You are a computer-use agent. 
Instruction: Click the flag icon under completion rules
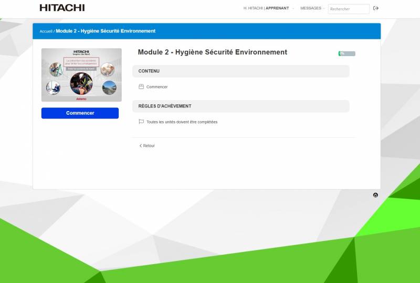141,122
